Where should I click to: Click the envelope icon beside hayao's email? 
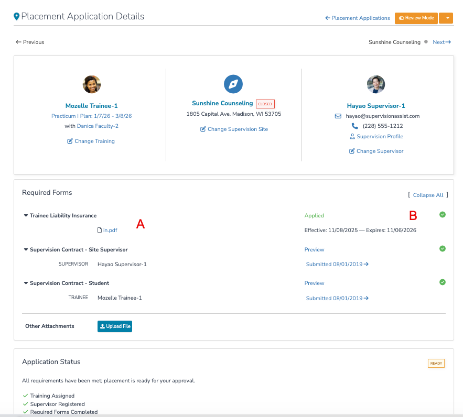pos(338,116)
